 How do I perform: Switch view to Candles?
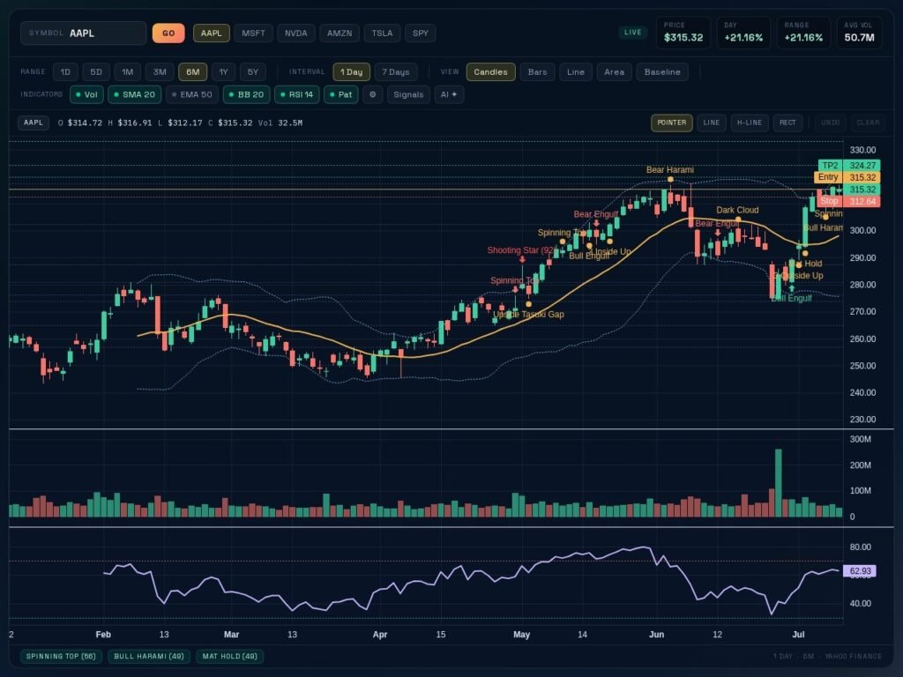[x=490, y=72]
